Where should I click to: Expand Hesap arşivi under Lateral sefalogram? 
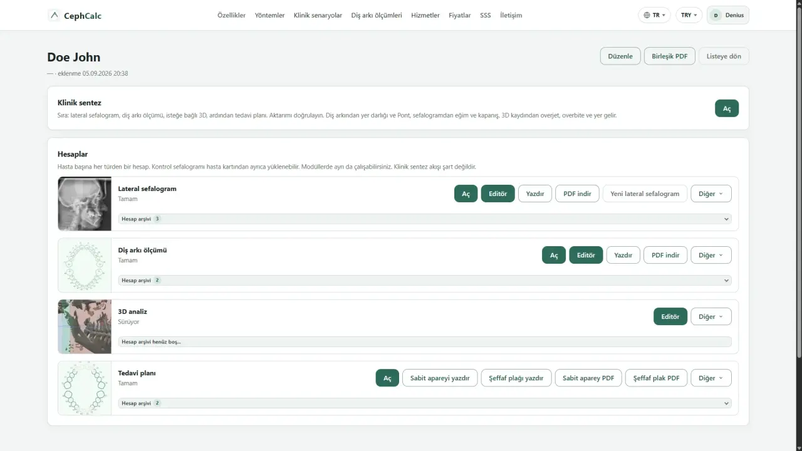(425, 219)
